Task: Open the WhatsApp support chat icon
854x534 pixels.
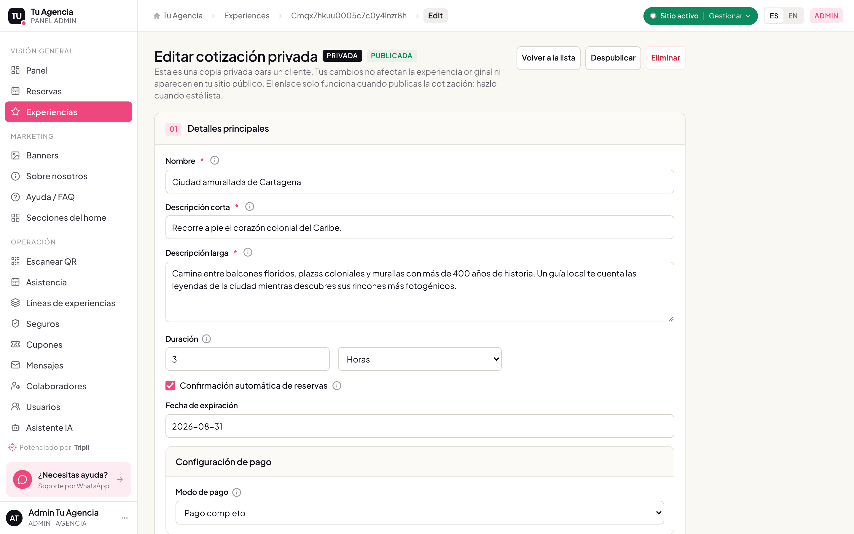Action: (x=23, y=479)
